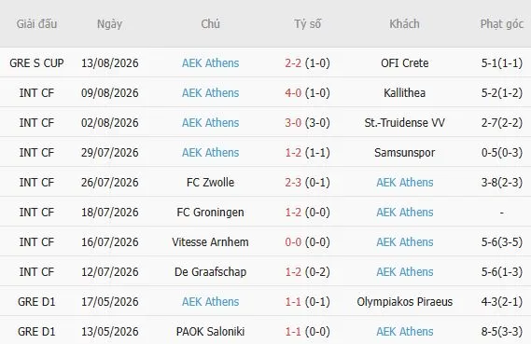The image size is (531, 344).
Task: Open FC Zwolle team page
Action: point(210,183)
